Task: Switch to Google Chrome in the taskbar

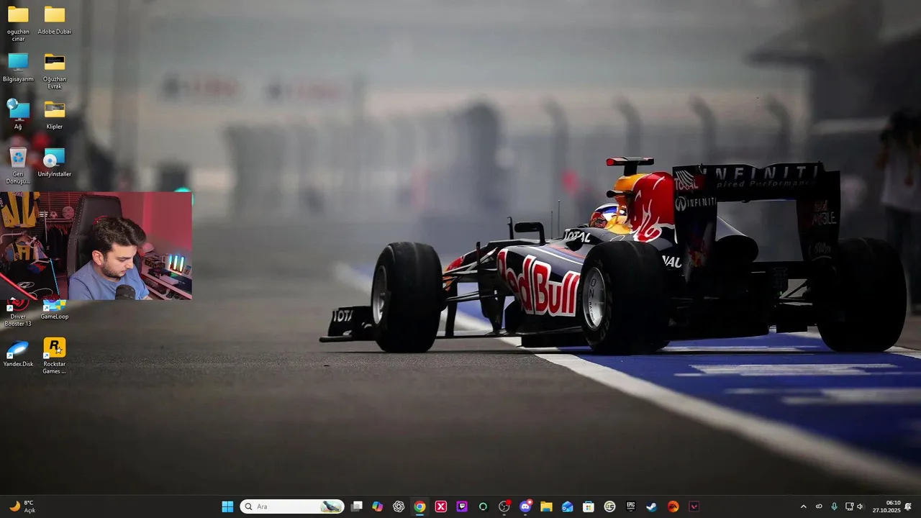Action: pos(419,506)
